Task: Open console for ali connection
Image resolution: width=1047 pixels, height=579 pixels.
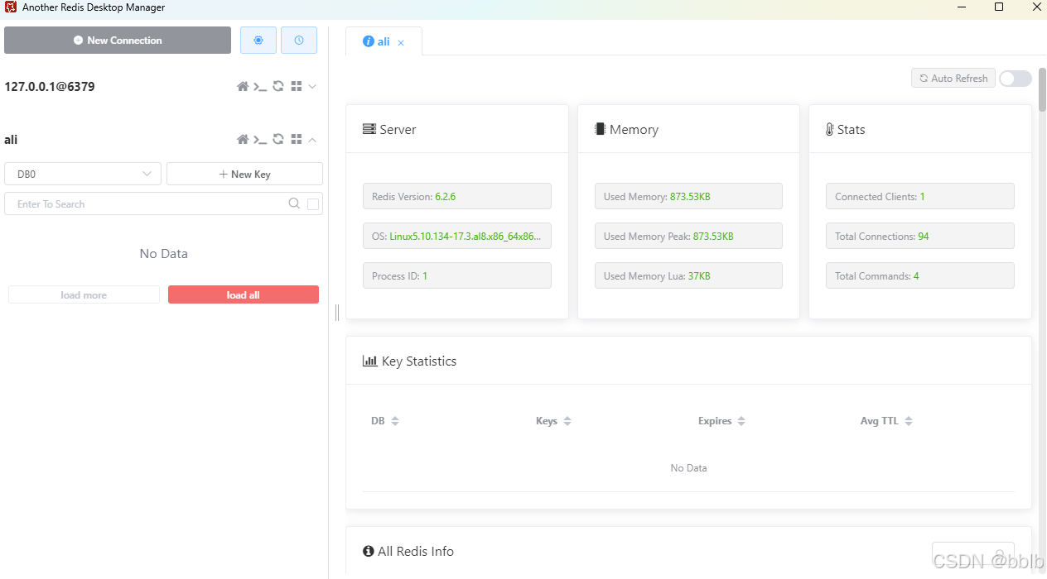Action: 260,139
